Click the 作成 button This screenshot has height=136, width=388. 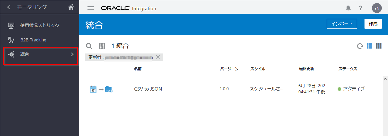[x=373, y=24]
